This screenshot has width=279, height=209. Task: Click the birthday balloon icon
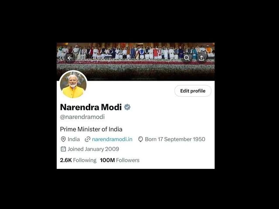pyautogui.click(x=140, y=139)
